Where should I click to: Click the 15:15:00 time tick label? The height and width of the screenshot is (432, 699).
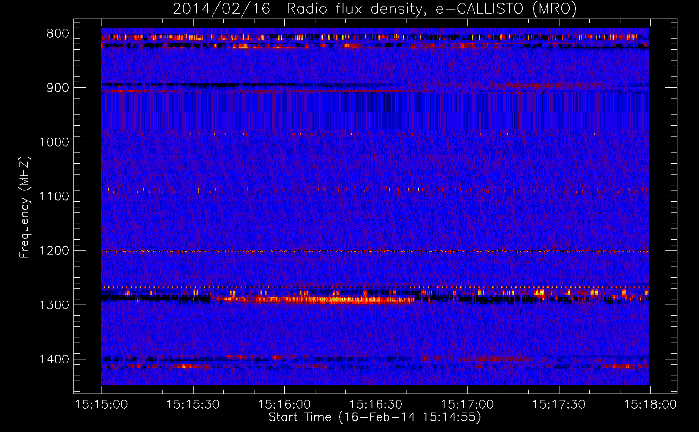click(102, 405)
